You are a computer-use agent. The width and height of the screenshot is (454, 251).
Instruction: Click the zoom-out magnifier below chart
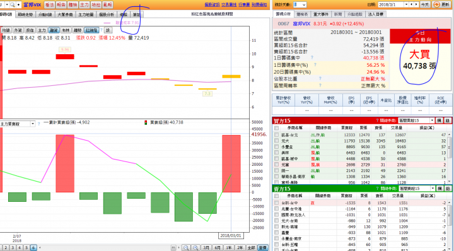(x=186, y=248)
